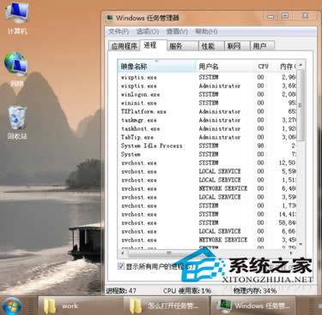Open the work folder taskbar button
This screenshot has width=322, height=315.
tap(80, 306)
